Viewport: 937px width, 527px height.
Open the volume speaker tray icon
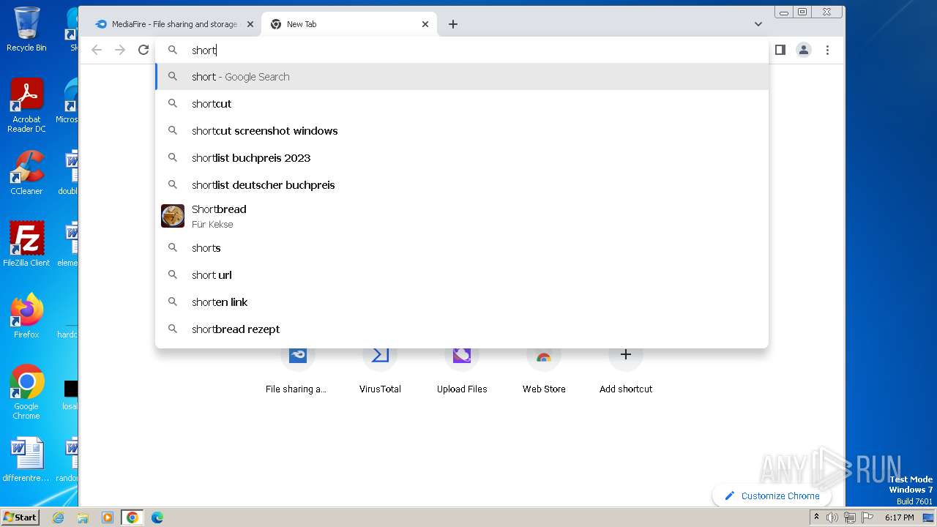[832, 517]
